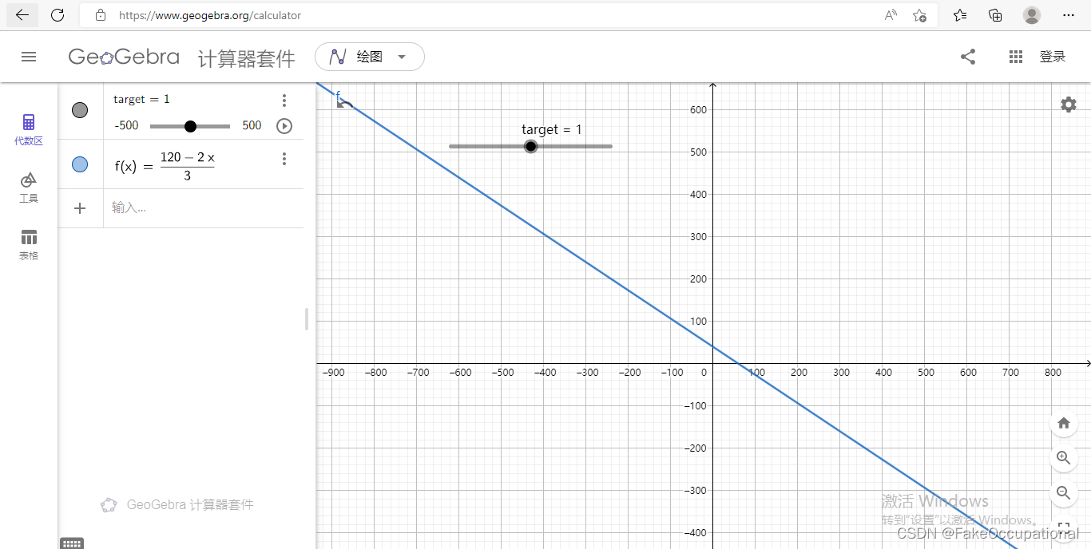Open more options for f(x) row
This screenshot has height=549, width=1091.
tap(284, 159)
